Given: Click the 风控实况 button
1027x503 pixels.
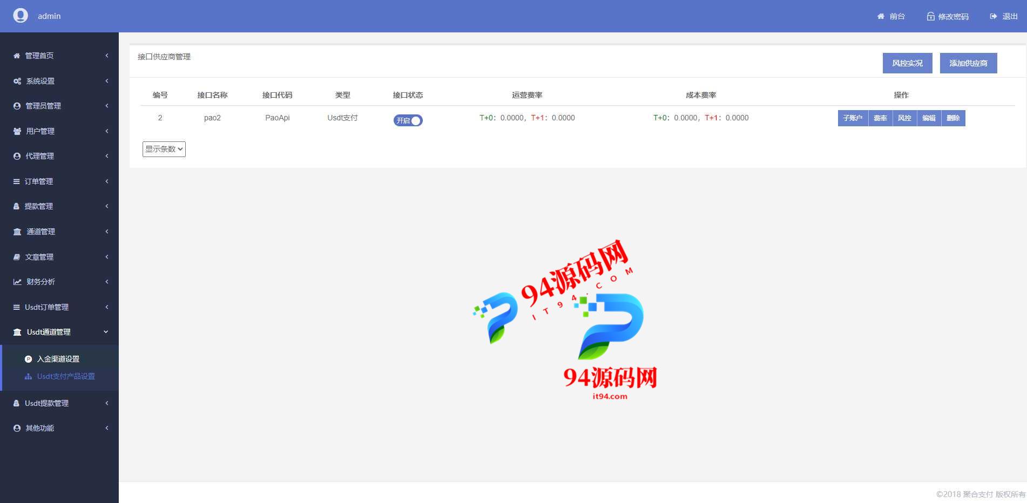Looking at the screenshot, I should 908,63.
